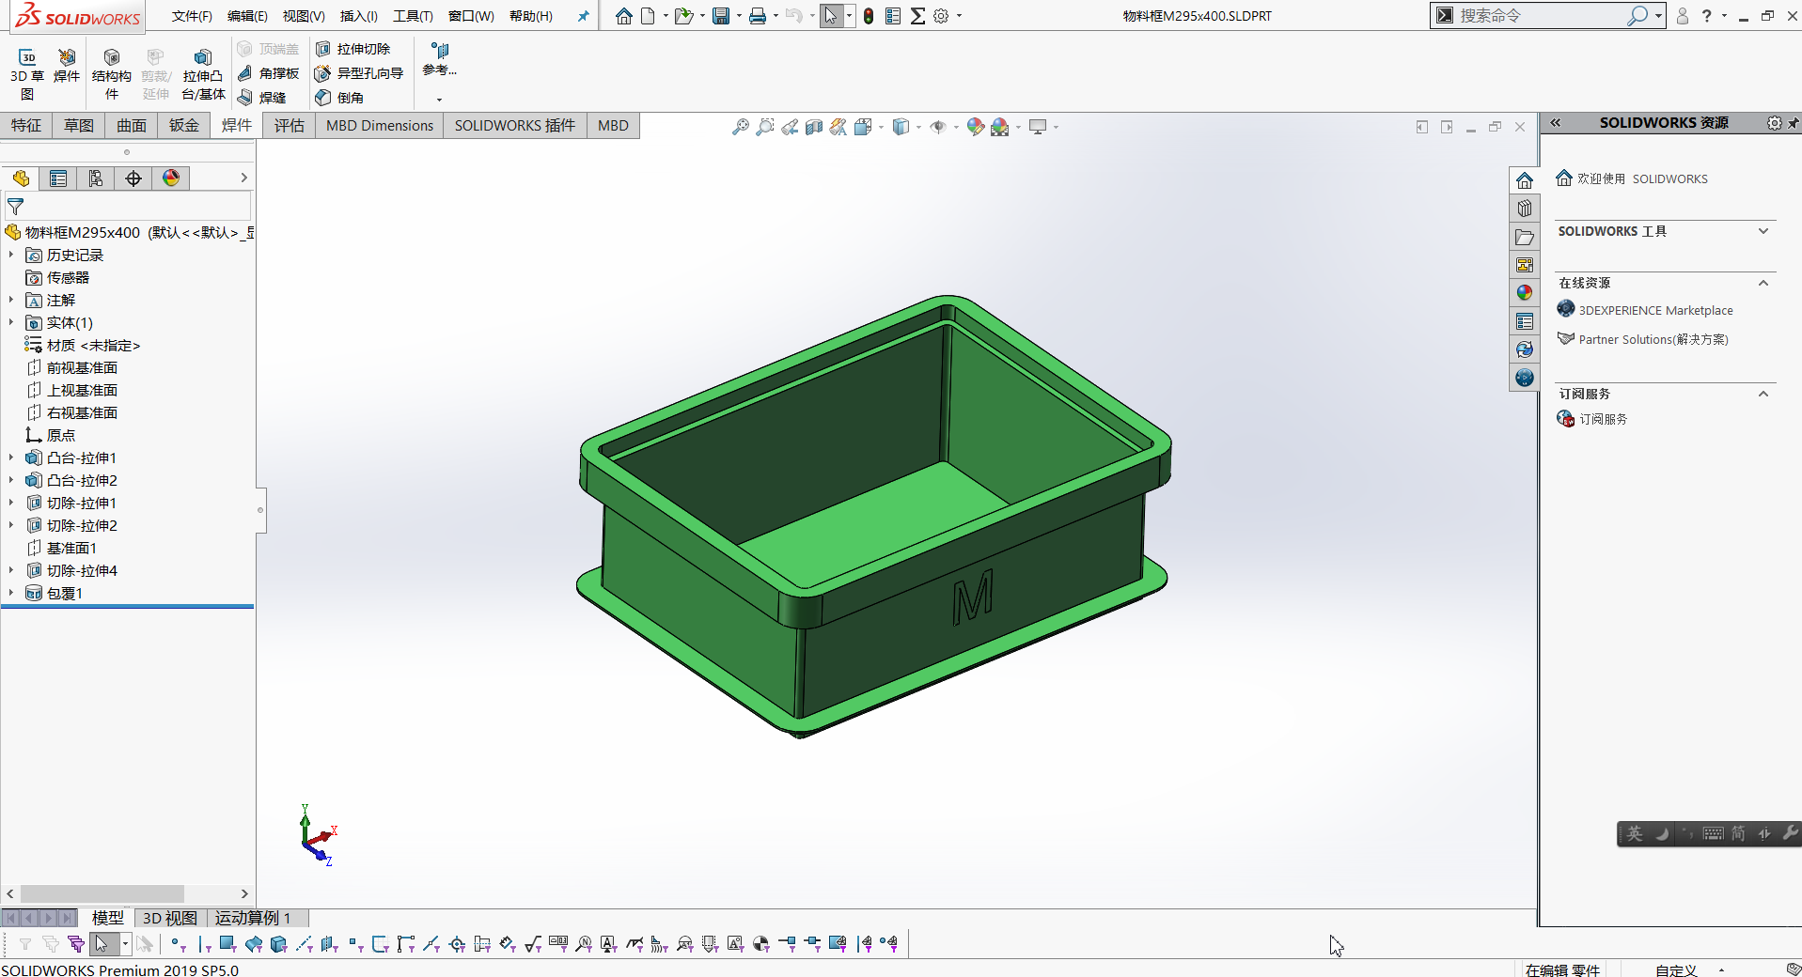The width and height of the screenshot is (1802, 977).
Task: Toggle the pin on SOLIDWORKS 资源 pane
Action: tap(1794, 123)
